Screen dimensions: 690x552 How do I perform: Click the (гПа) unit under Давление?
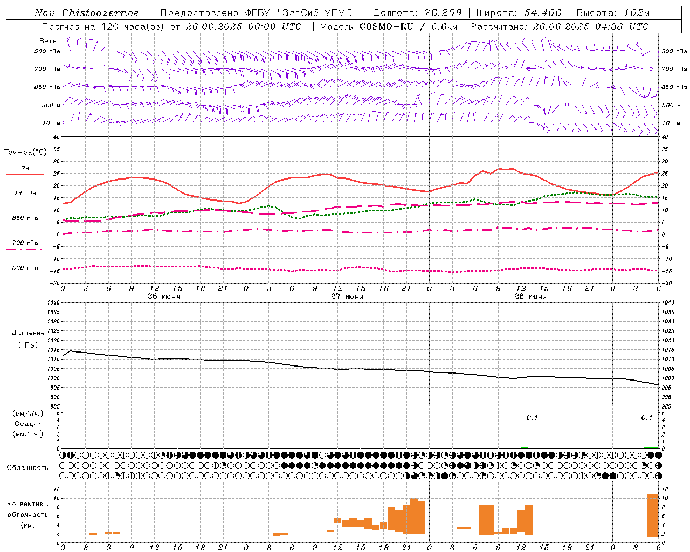coord(28,346)
